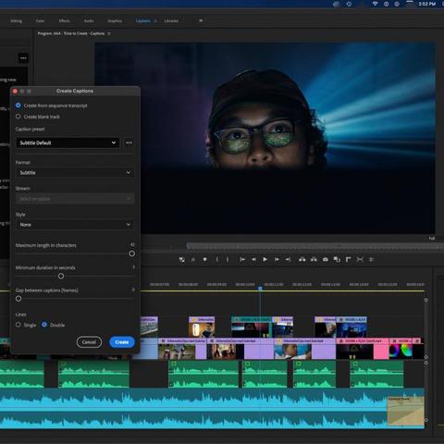The height and width of the screenshot is (444, 444).
Task: Click the Create Captions dialog title
Action: click(x=75, y=91)
